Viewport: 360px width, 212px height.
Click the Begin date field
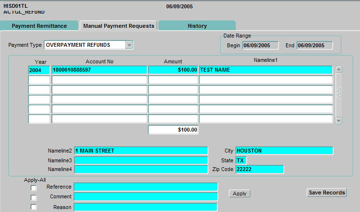(260, 45)
